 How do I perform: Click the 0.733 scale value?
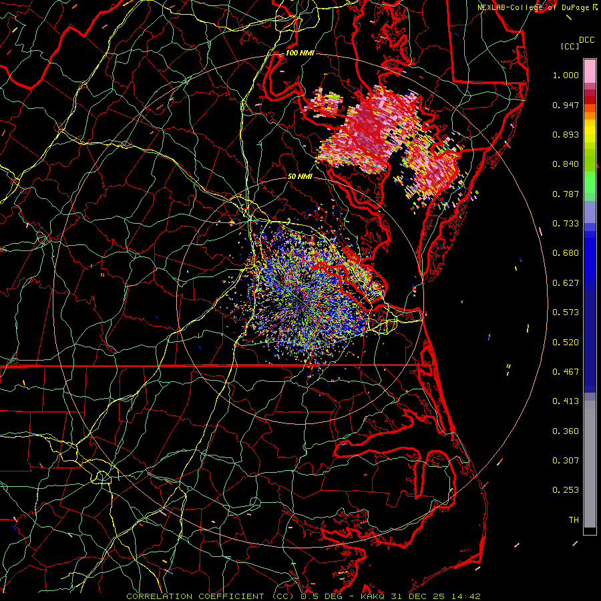point(566,224)
